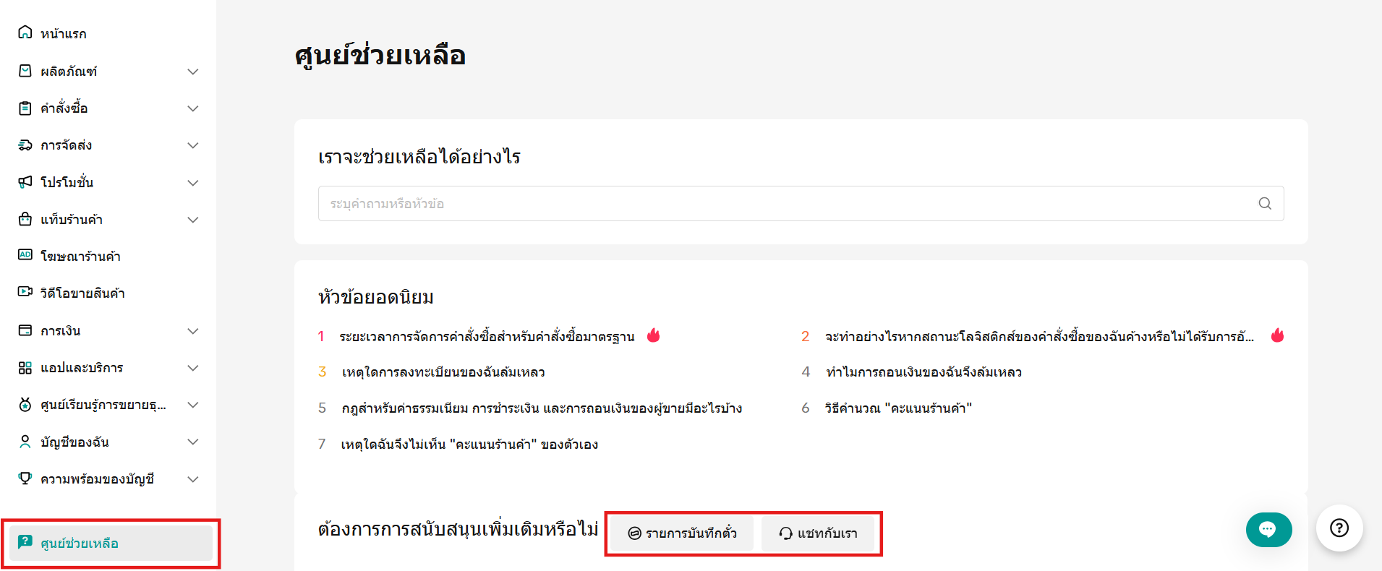The width and height of the screenshot is (1382, 571).
Task: Open topic 2 about stuck logistics status
Action: [x=1039, y=336]
